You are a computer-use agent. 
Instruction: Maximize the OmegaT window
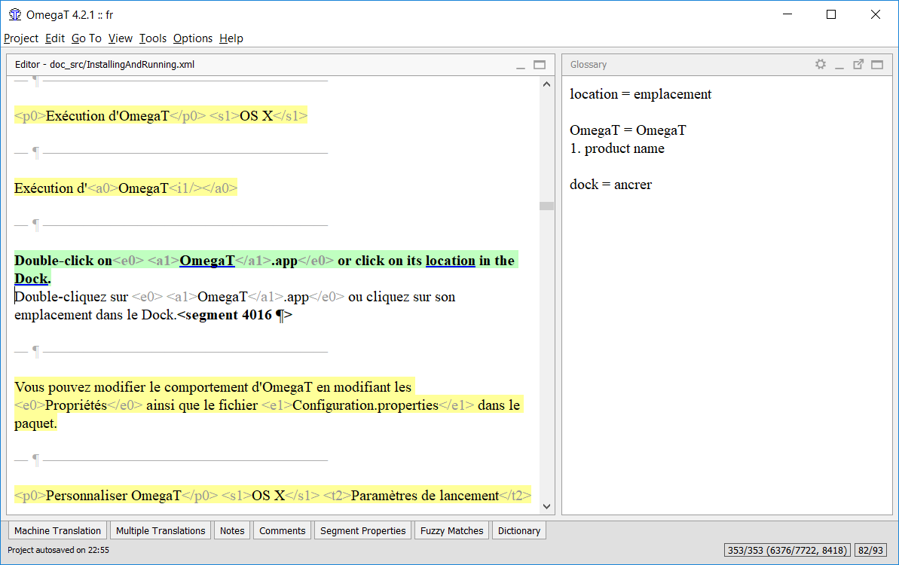coord(830,15)
